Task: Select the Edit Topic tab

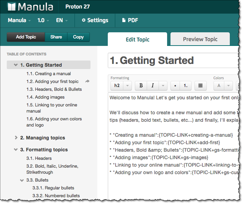Action: [x=137, y=39]
